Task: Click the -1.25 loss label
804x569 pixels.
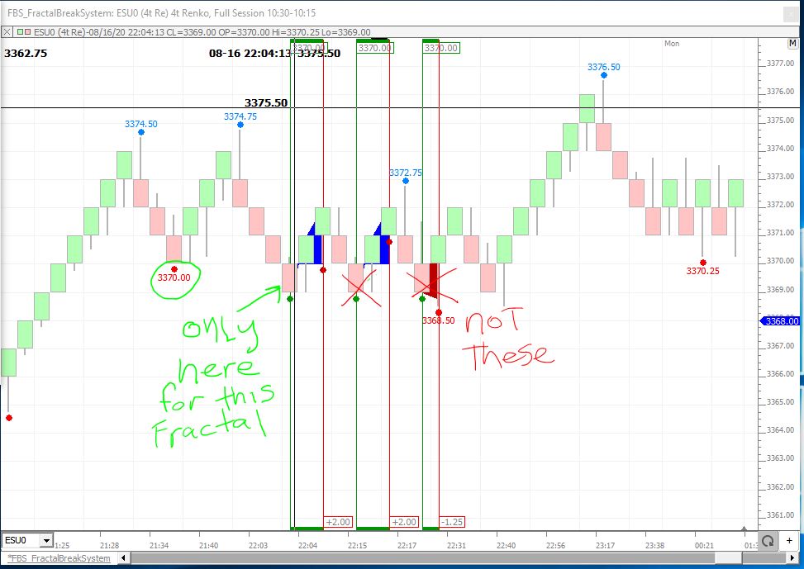Action: pyautogui.click(x=452, y=522)
